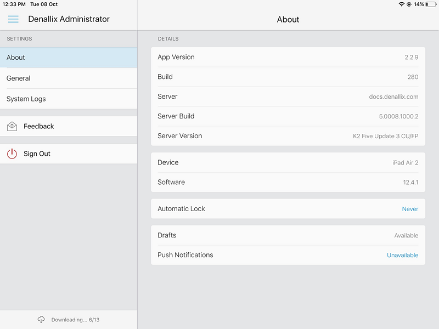Tap the Sign Out label
The image size is (439, 329).
(x=37, y=154)
